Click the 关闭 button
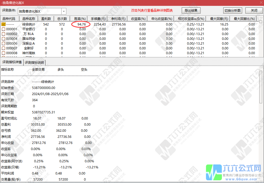The width and height of the screenshot is (264, 183). click(x=254, y=10)
